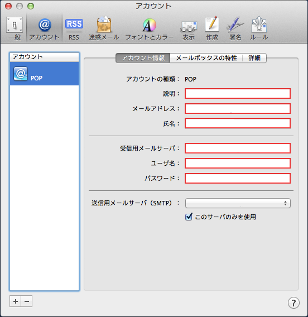The width and height of the screenshot is (308, 317).
Task: Toggle このサーバのみを使用 checkbox
Action: click(189, 217)
